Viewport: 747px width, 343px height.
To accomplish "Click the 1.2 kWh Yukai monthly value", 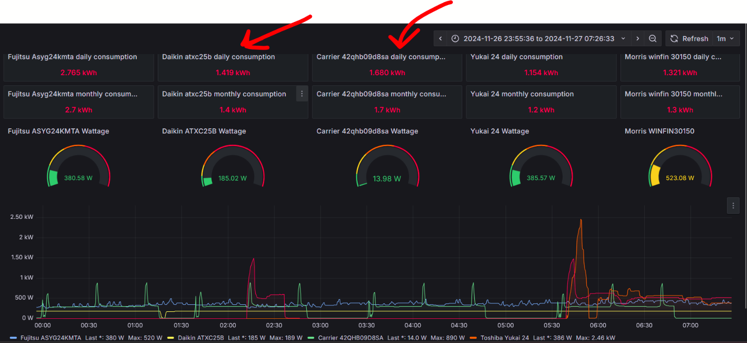I will click(x=541, y=110).
